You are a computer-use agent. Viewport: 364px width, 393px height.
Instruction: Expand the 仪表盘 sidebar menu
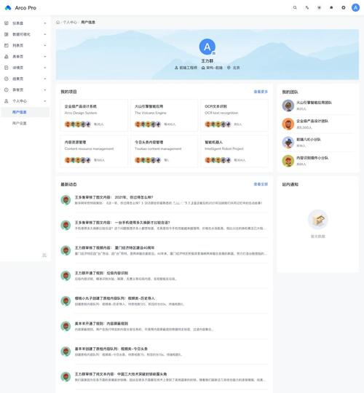25,23
